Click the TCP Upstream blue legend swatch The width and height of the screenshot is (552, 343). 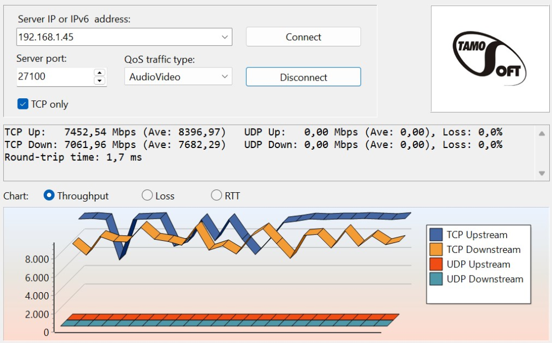point(436,235)
